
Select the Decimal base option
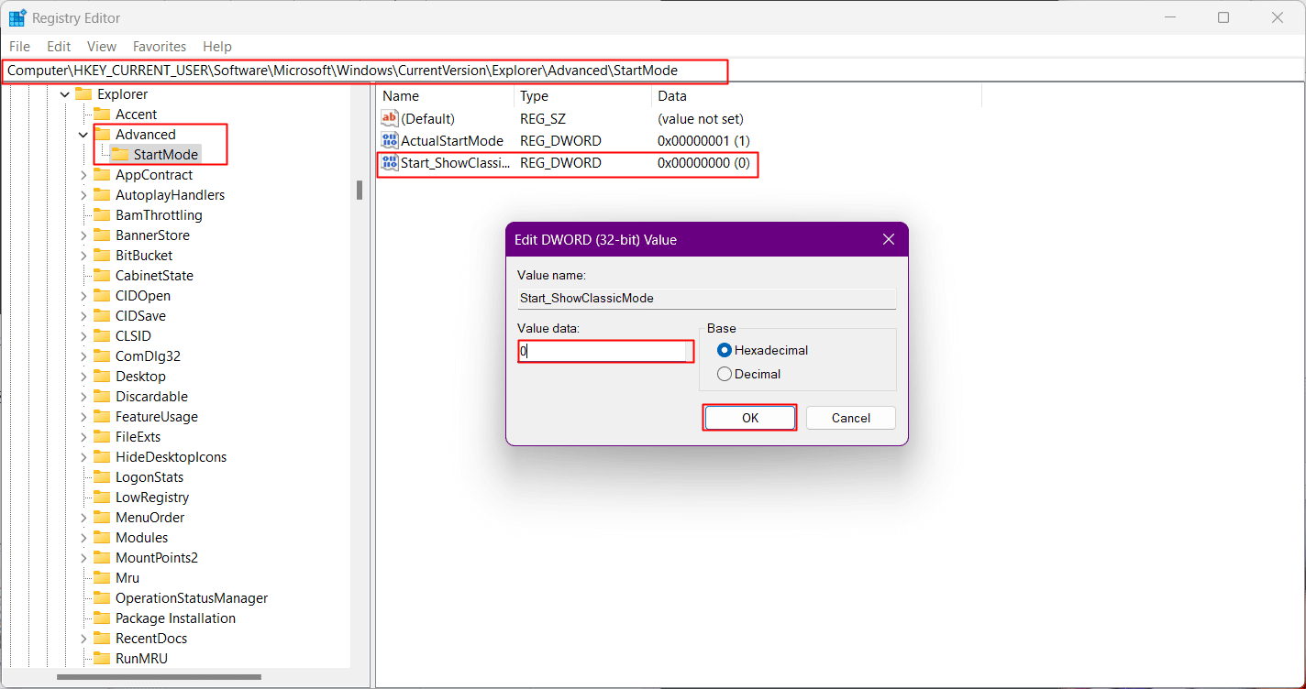click(x=749, y=374)
